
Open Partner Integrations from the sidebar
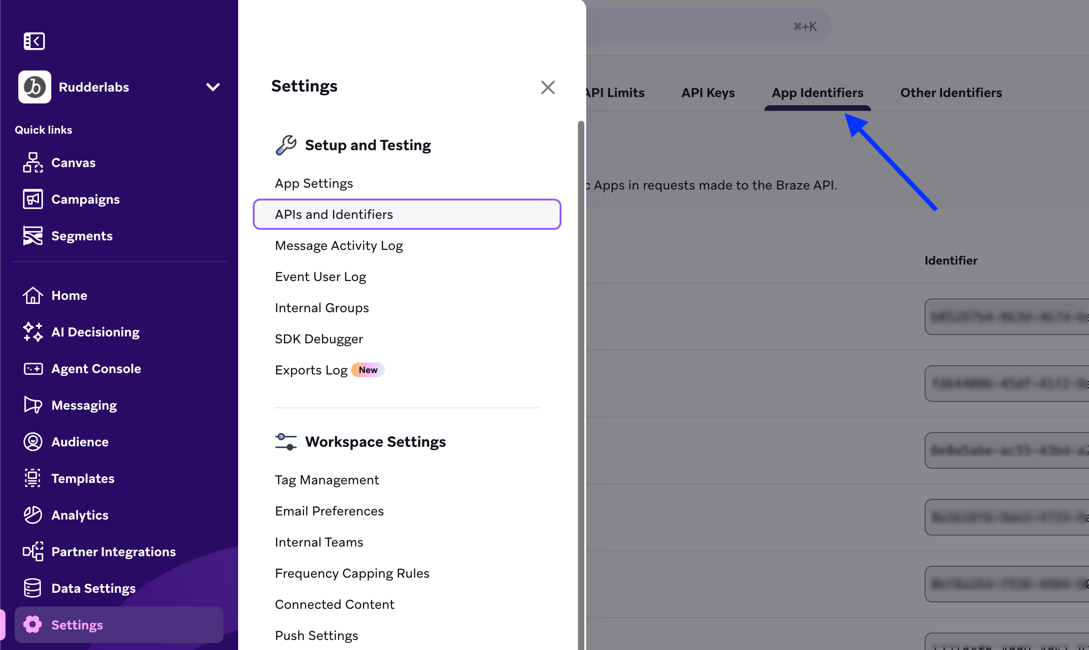pos(33,551)
